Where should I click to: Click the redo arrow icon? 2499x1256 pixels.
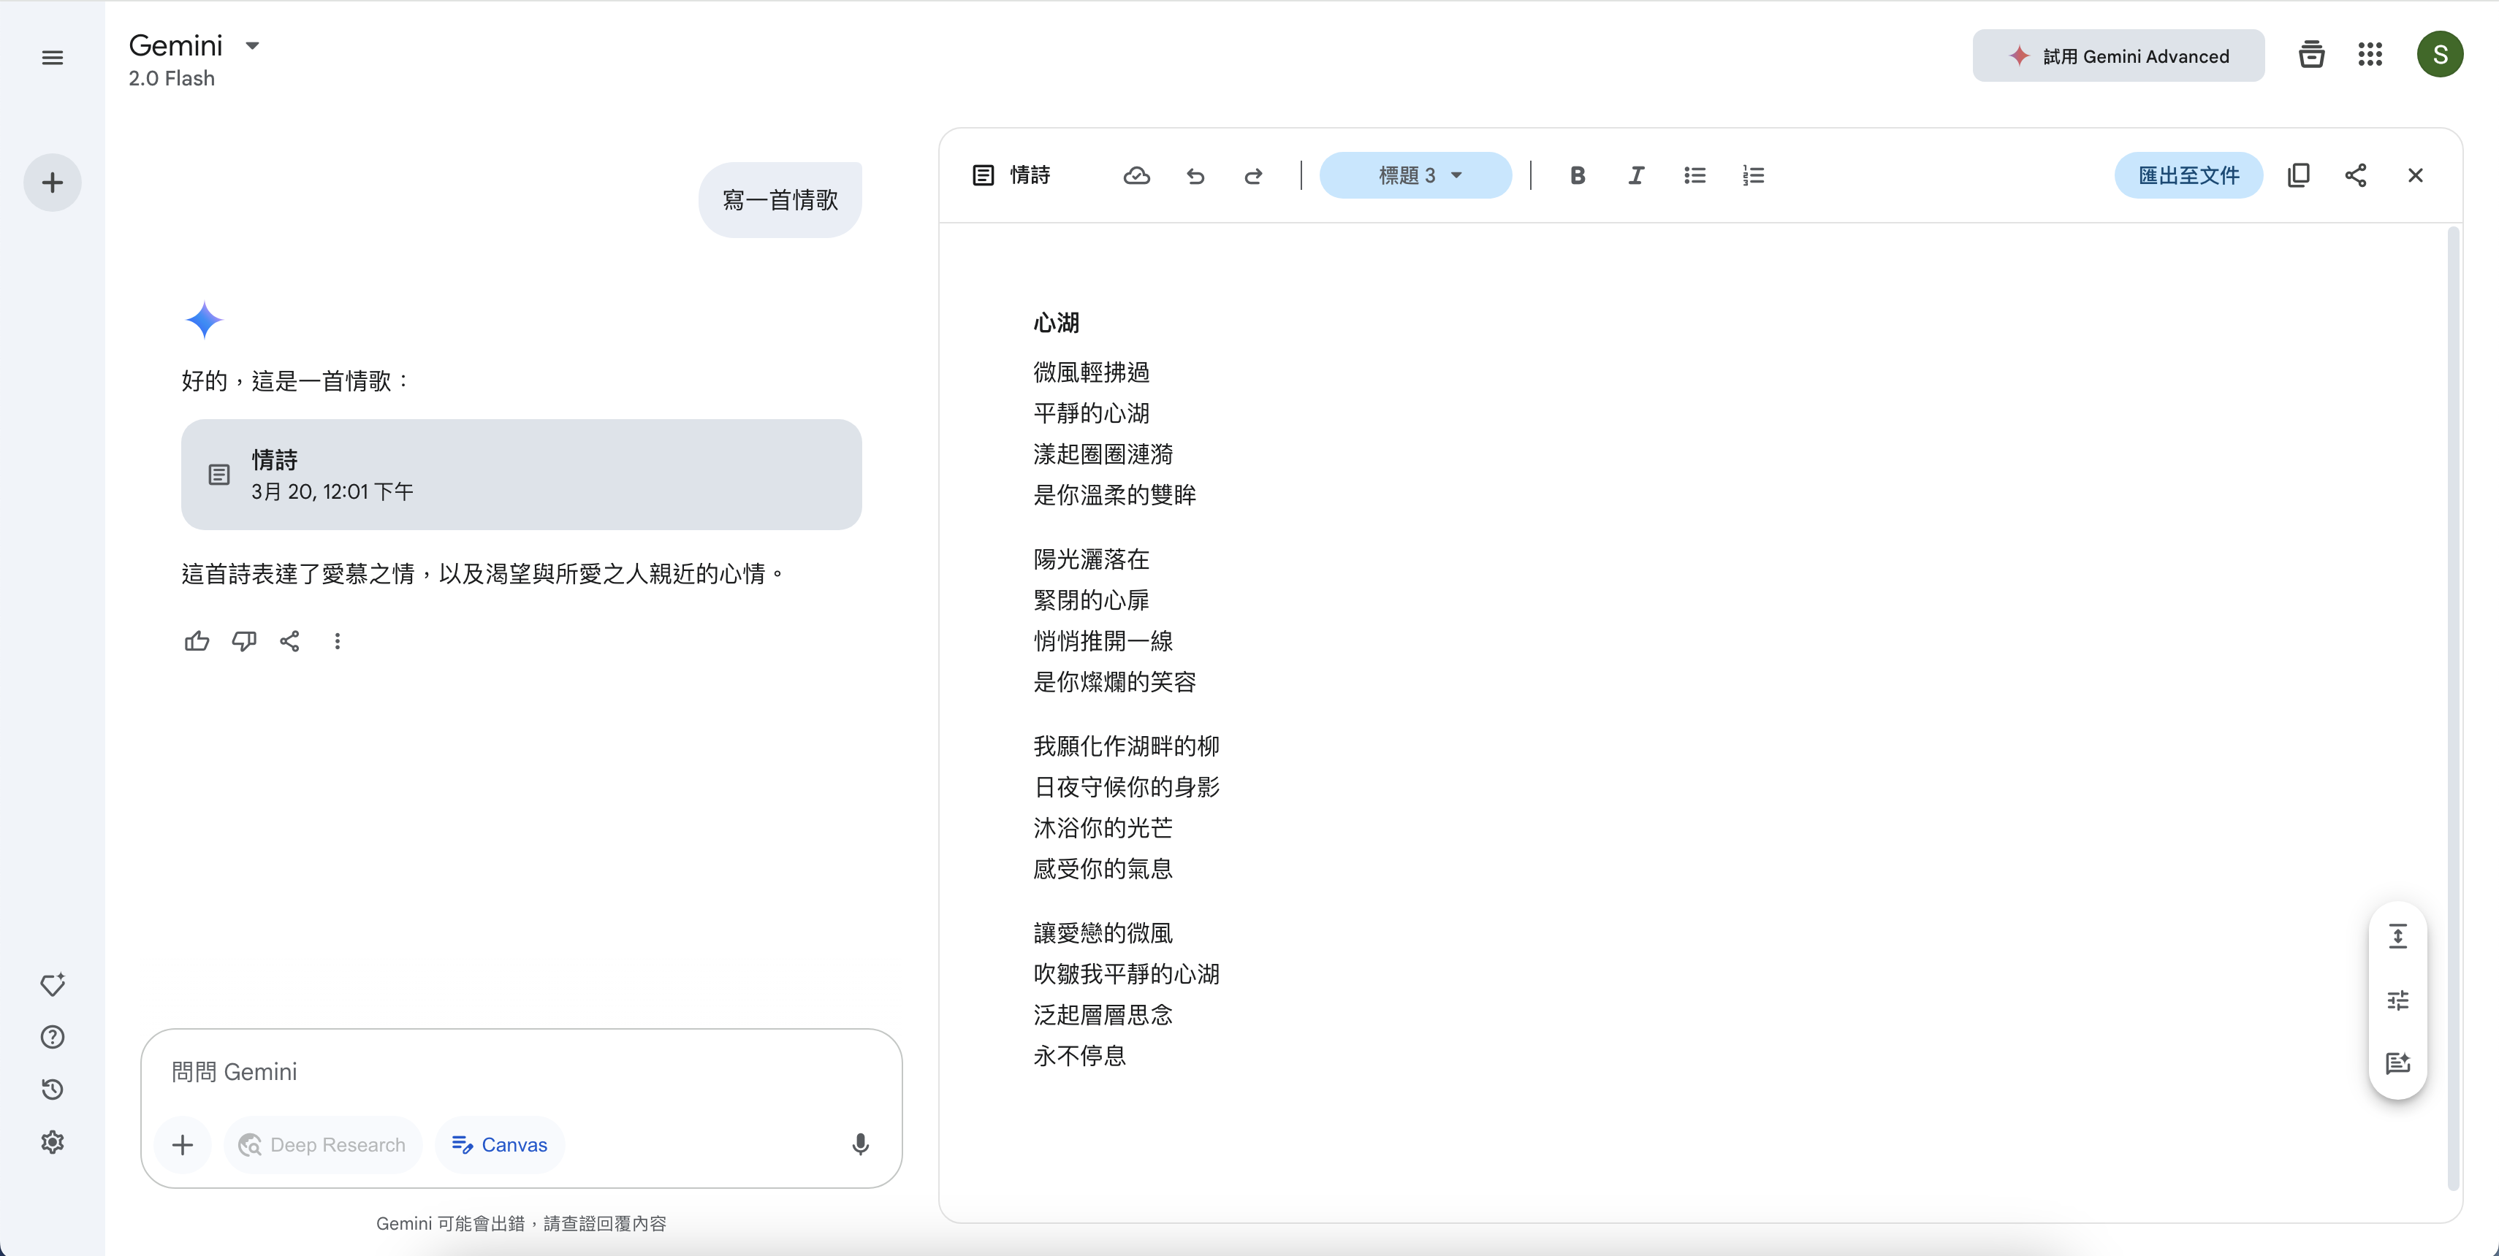(x=1253, y=175)
